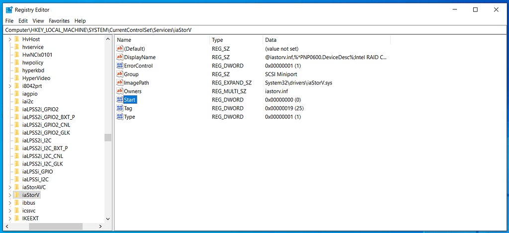Click the Tag DWORD value icon
Image resolution: width=509 pixels, height=233 pixels.
tap(120, 108)
